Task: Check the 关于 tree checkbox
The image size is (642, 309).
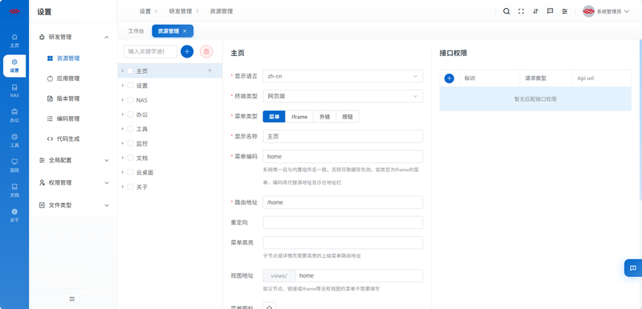Action: [130, 187]
